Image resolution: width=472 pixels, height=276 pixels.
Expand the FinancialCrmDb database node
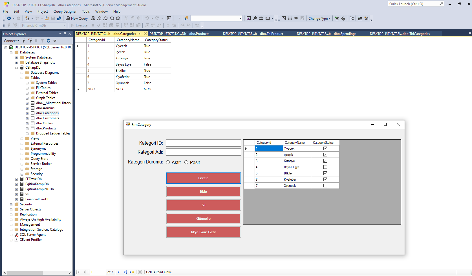pos(16,199)
